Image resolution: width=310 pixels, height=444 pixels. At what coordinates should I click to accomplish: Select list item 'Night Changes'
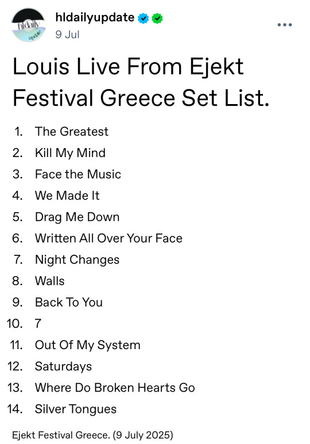click(77, 260)
